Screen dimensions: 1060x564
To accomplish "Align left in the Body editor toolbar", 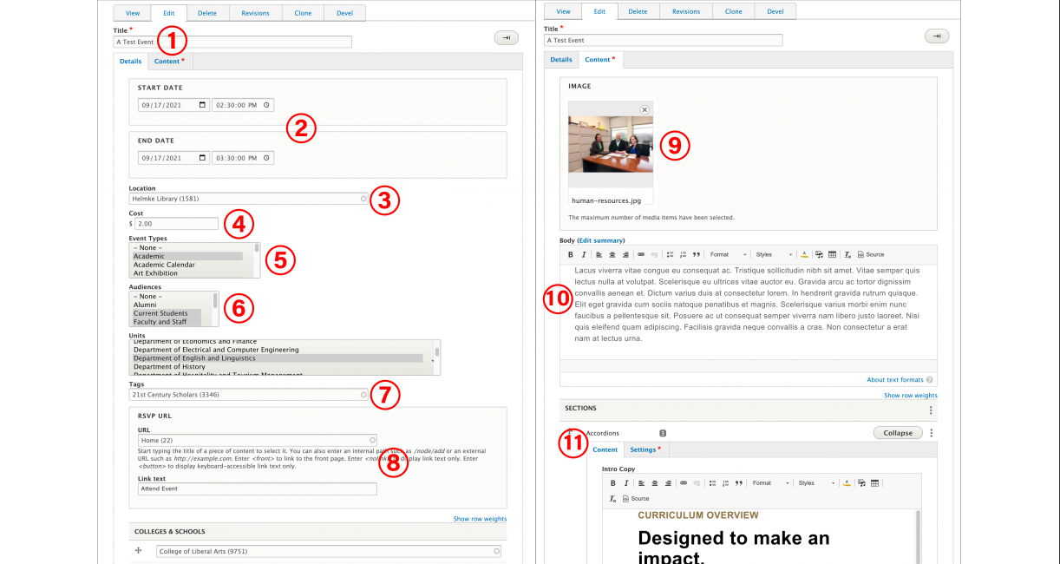I will [599, 254].
